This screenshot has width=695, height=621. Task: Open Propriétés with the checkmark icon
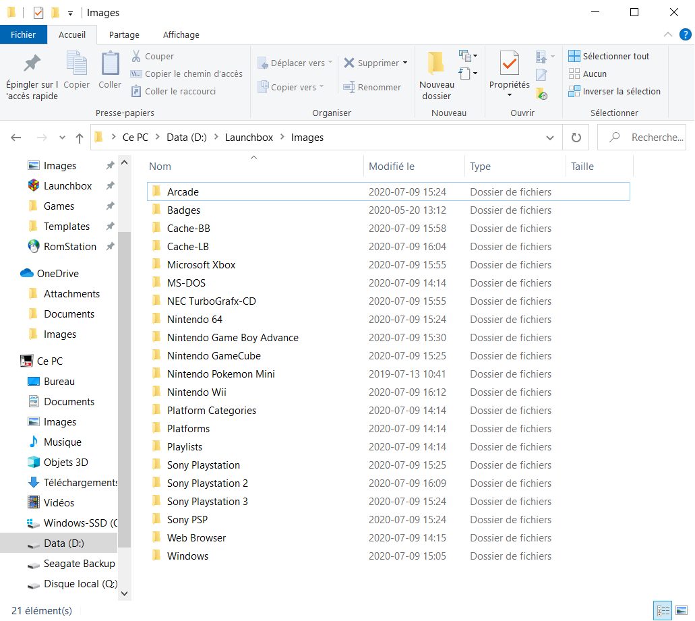(509, 63)
